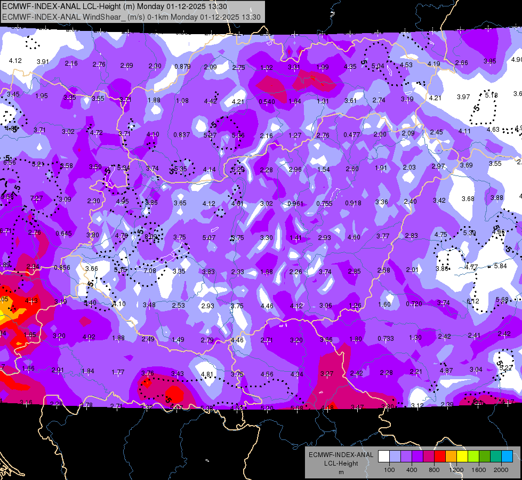
Task: Click the wind shear value 4.60
Action: click(x=354, y=237)
